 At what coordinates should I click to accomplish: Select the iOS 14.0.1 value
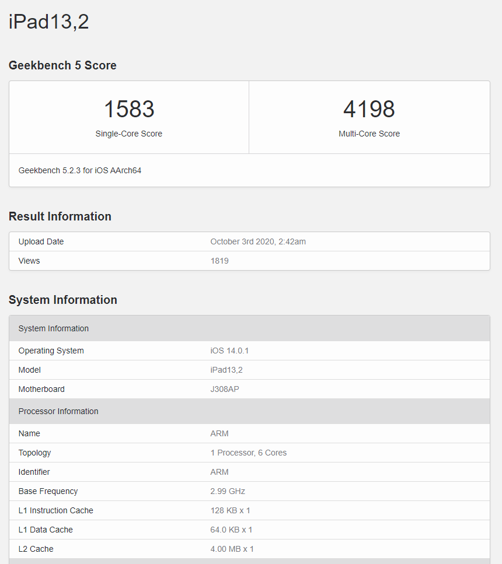coord(229,351)
